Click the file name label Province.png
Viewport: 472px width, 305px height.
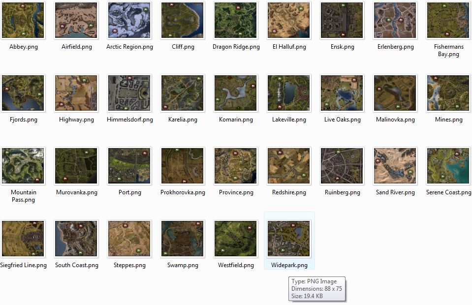(x=236, y=192)
